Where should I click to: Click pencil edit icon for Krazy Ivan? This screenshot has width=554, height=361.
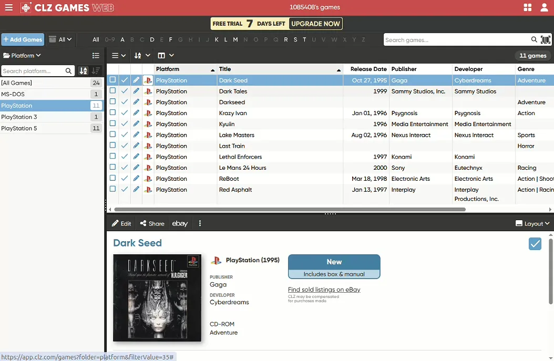coord(136,113)
